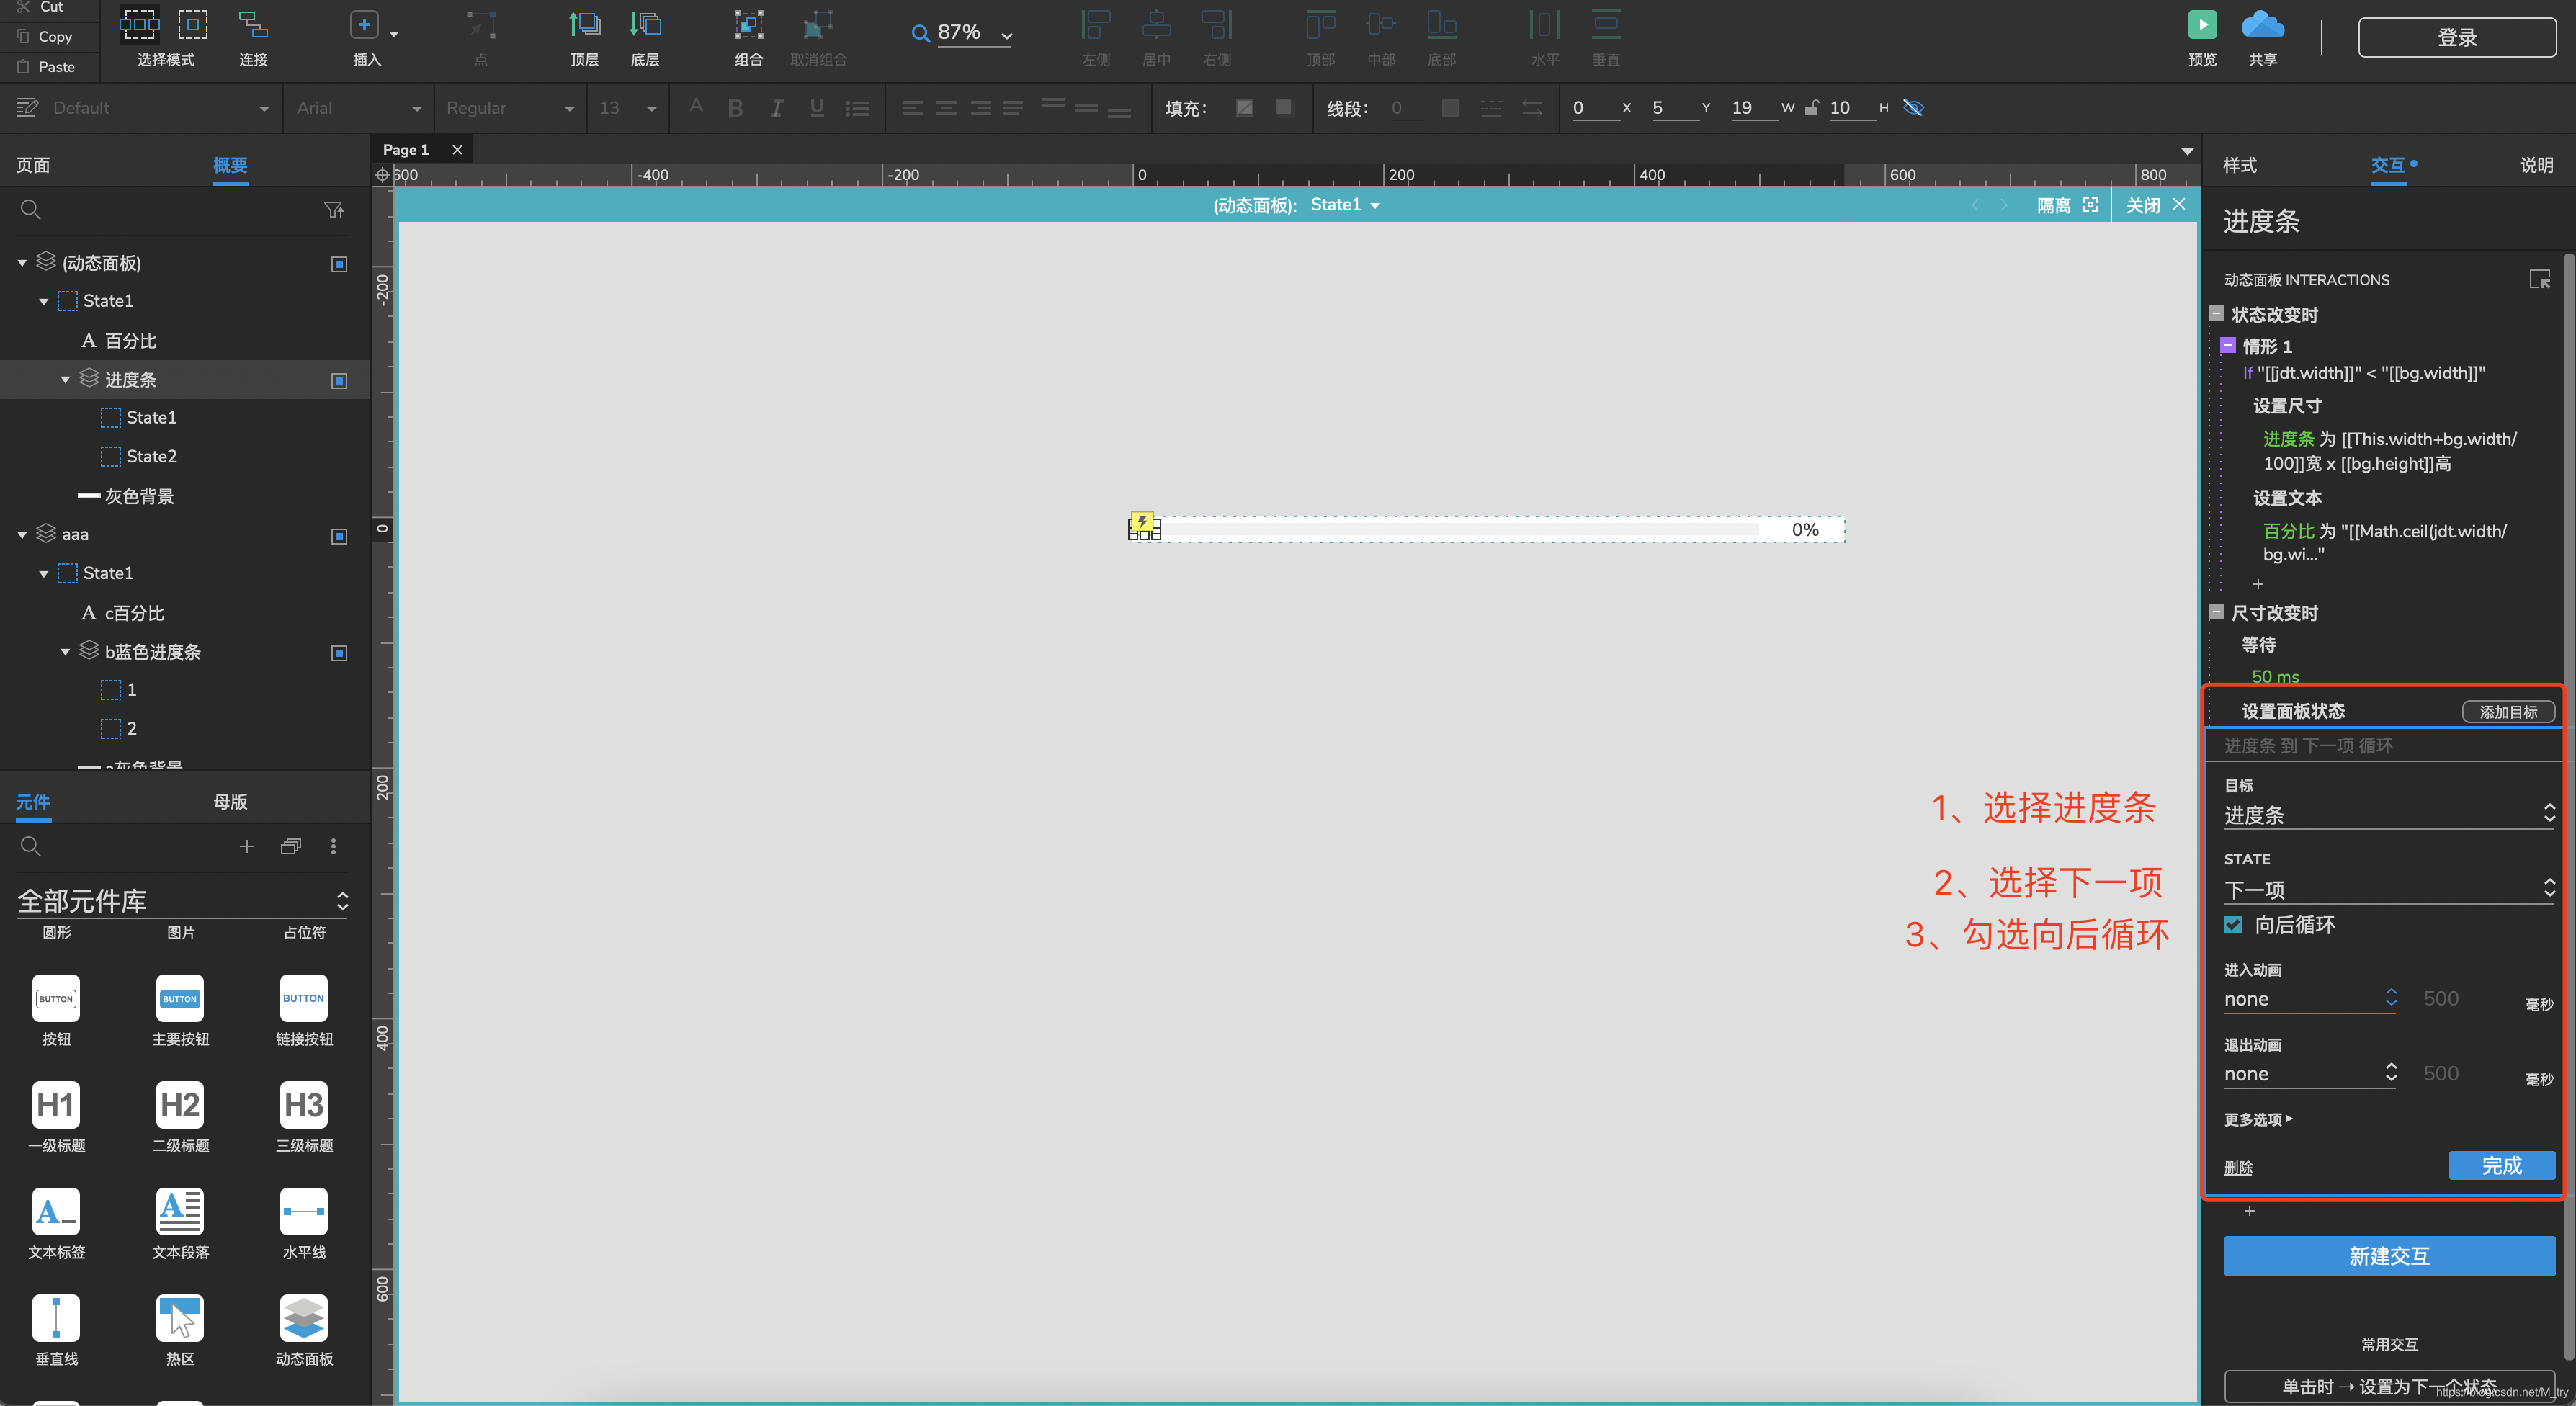Screen dimensions: 2576x1406
Task: Select the 热区 hot spot widget
Action: point(180,1318)
